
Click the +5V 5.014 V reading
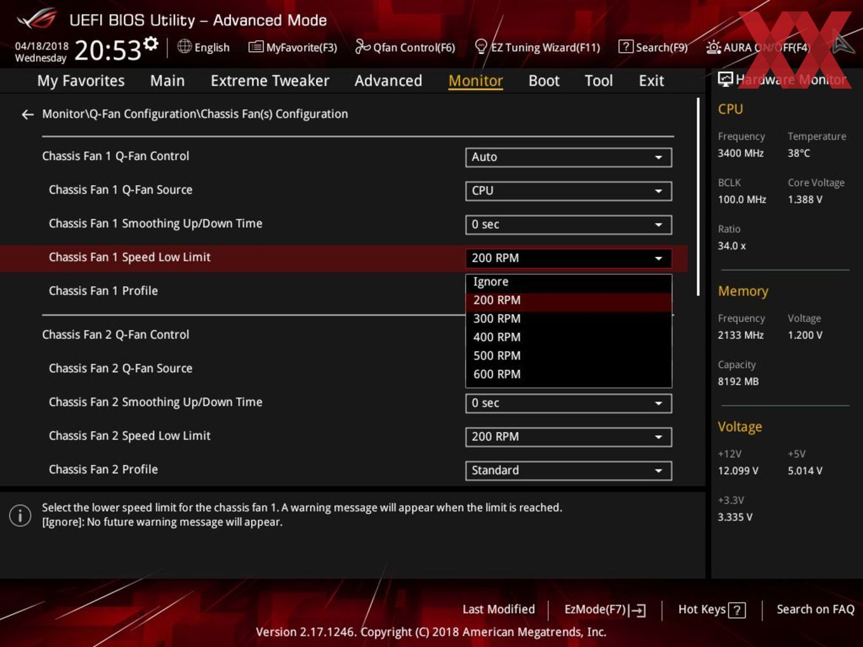(x=805, y=471)
